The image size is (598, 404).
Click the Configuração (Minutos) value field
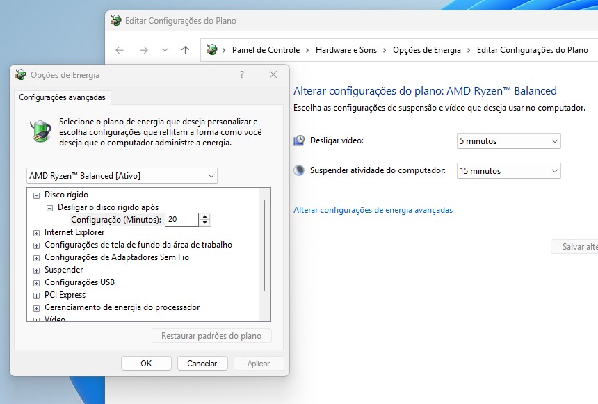tap(181, 219)
